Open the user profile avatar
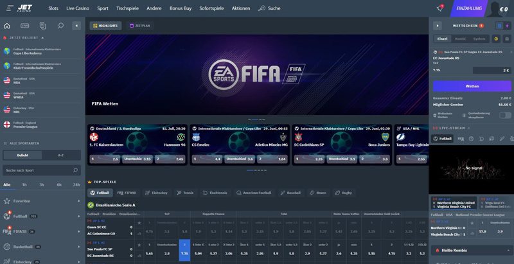Screen dimensions: 514x264 click(x=495, y=9)
